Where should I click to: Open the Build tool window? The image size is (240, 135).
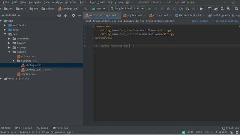(x=42, y=128)
